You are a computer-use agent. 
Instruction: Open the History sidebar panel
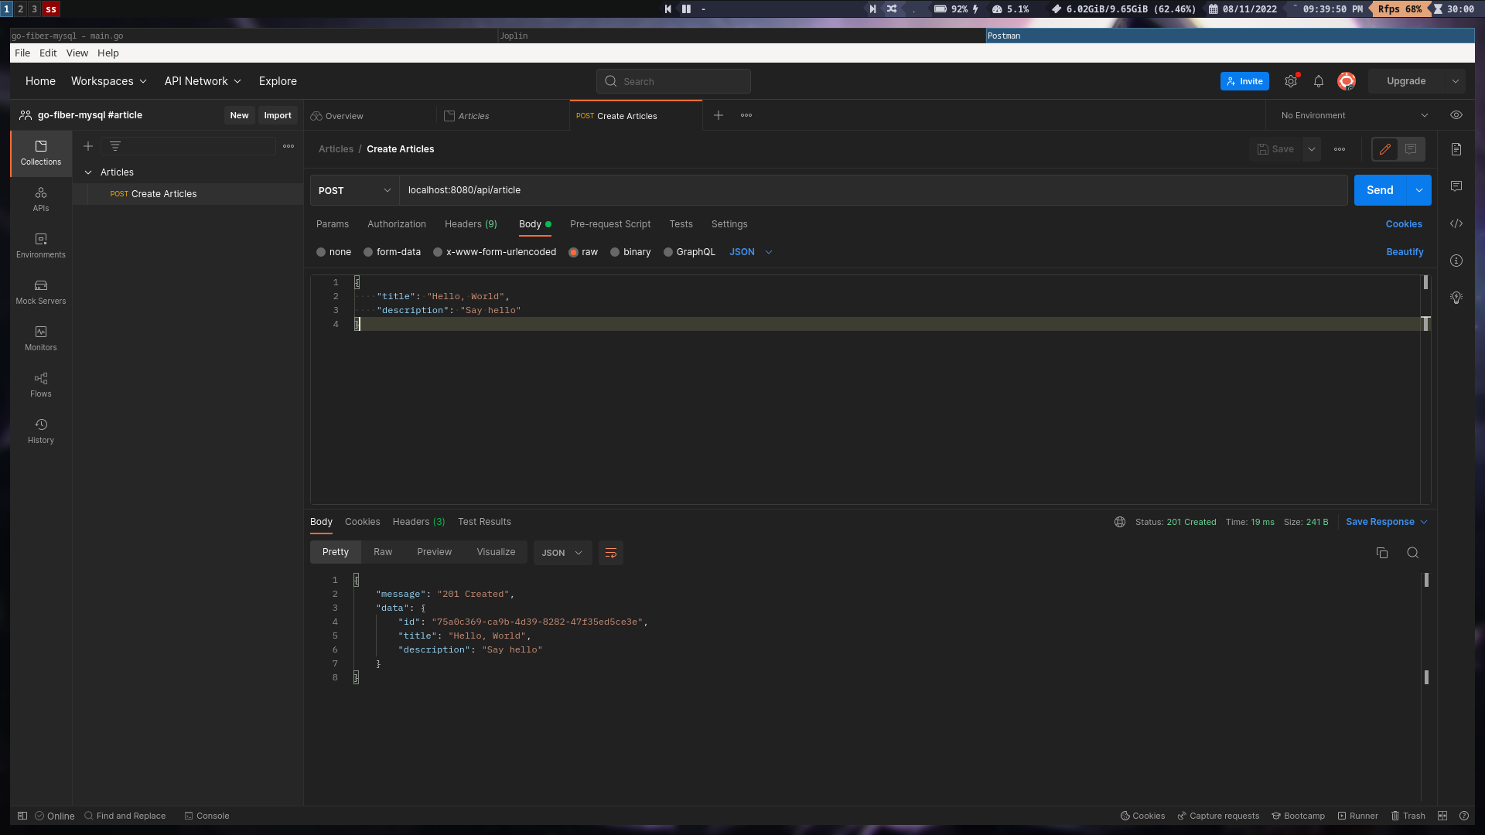[x=41, y=431]
